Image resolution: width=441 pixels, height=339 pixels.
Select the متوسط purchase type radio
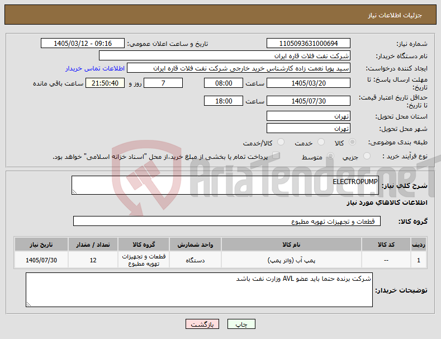tap(330, 156)
